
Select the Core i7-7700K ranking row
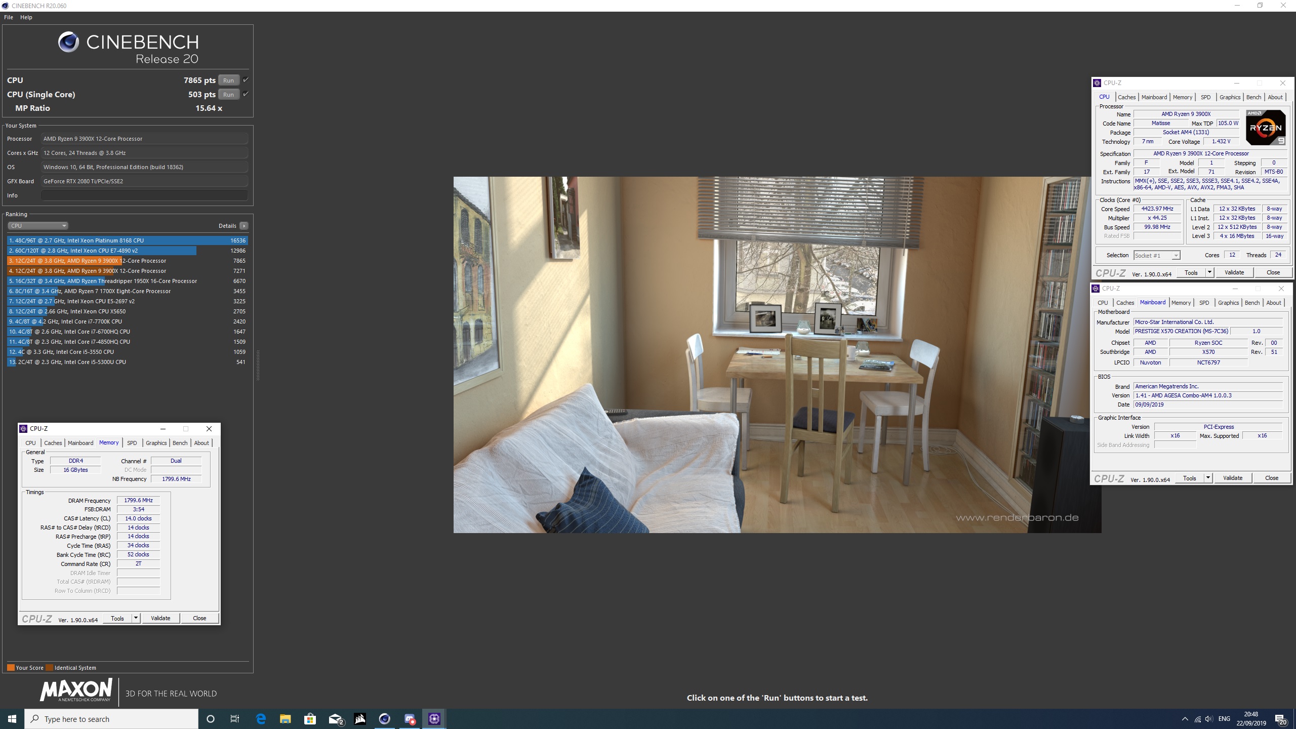[128, 321]
